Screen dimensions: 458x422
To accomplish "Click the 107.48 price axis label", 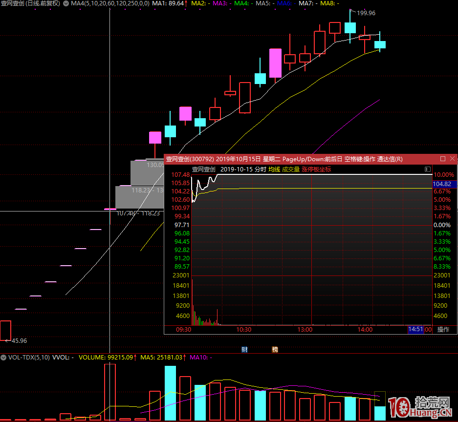I will [x=180, y=175].
